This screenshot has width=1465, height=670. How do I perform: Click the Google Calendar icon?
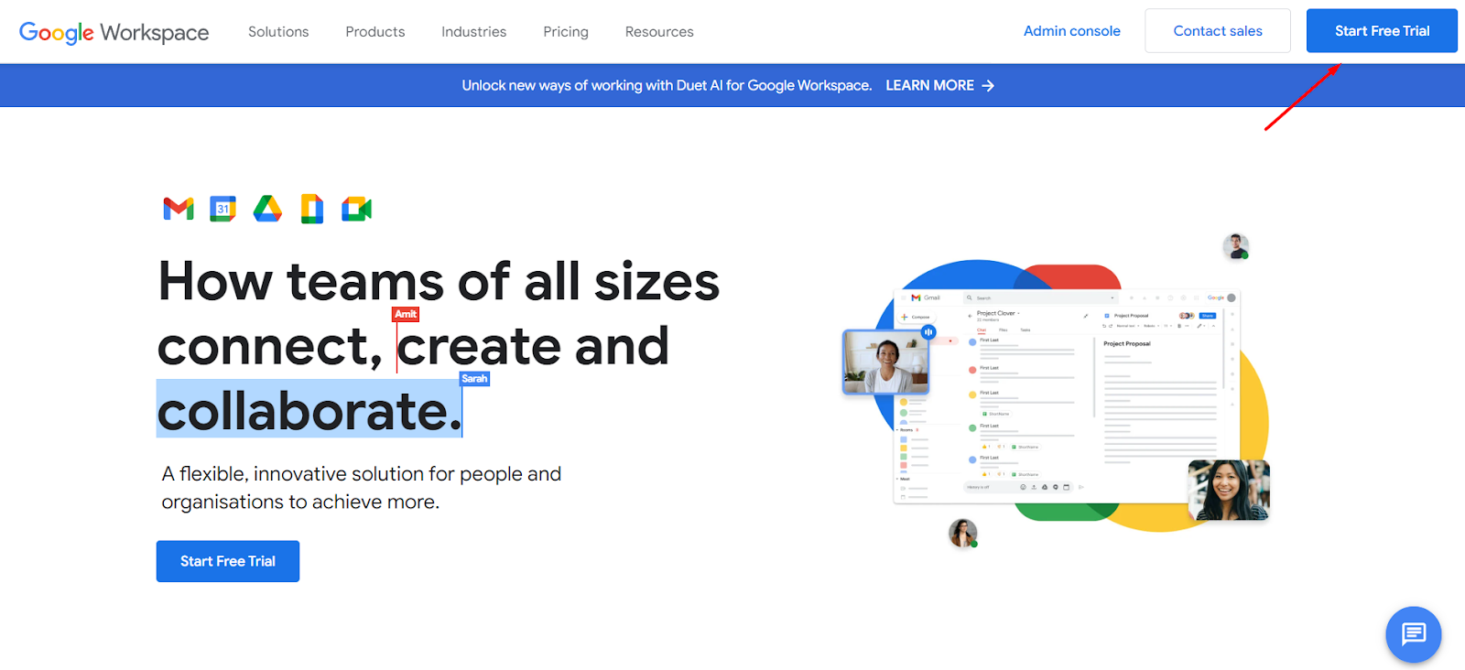point(222,210)
